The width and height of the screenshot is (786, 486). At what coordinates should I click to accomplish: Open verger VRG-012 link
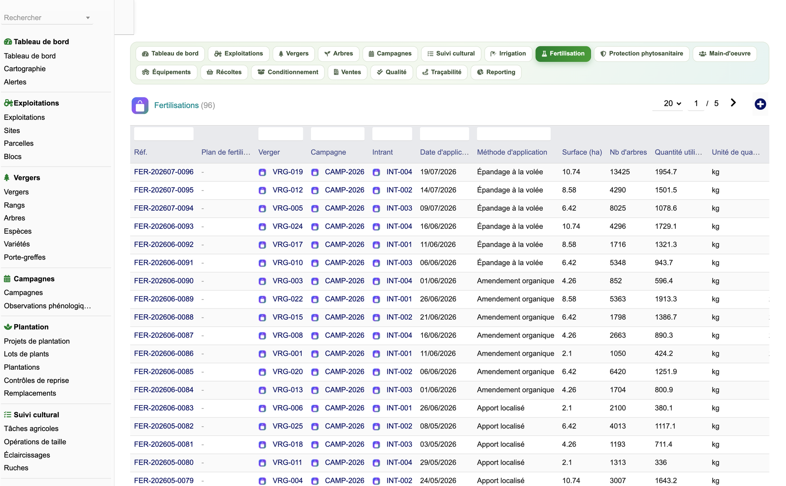pyautogui.click(x=288, y=190)
